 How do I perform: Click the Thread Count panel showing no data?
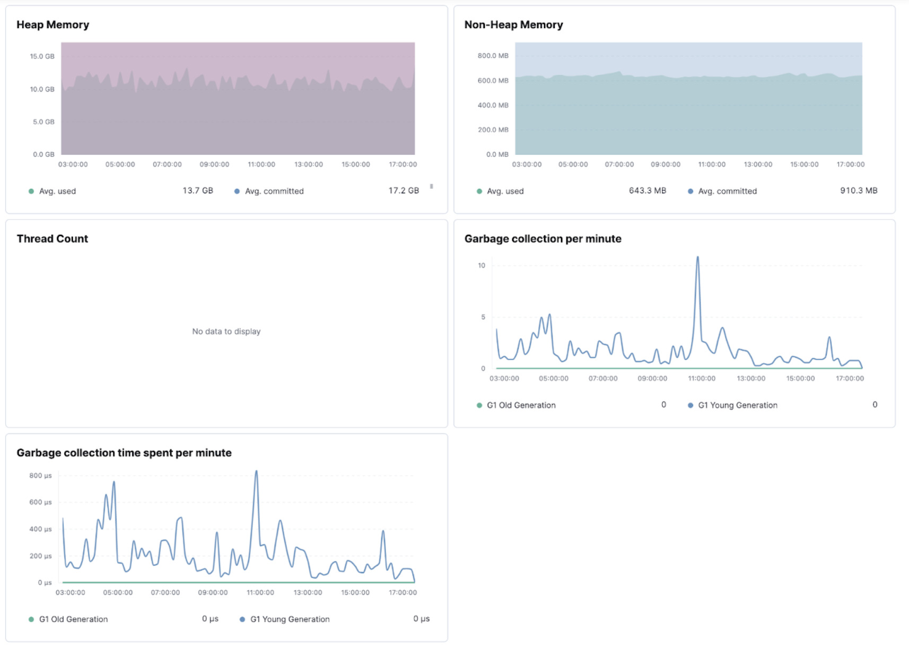click(x=226, y=331)
